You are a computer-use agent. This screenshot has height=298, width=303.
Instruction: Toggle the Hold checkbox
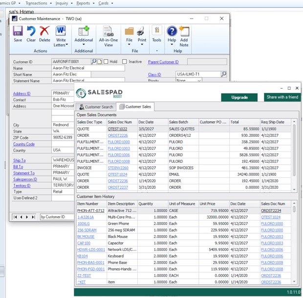tap(106, 62)
